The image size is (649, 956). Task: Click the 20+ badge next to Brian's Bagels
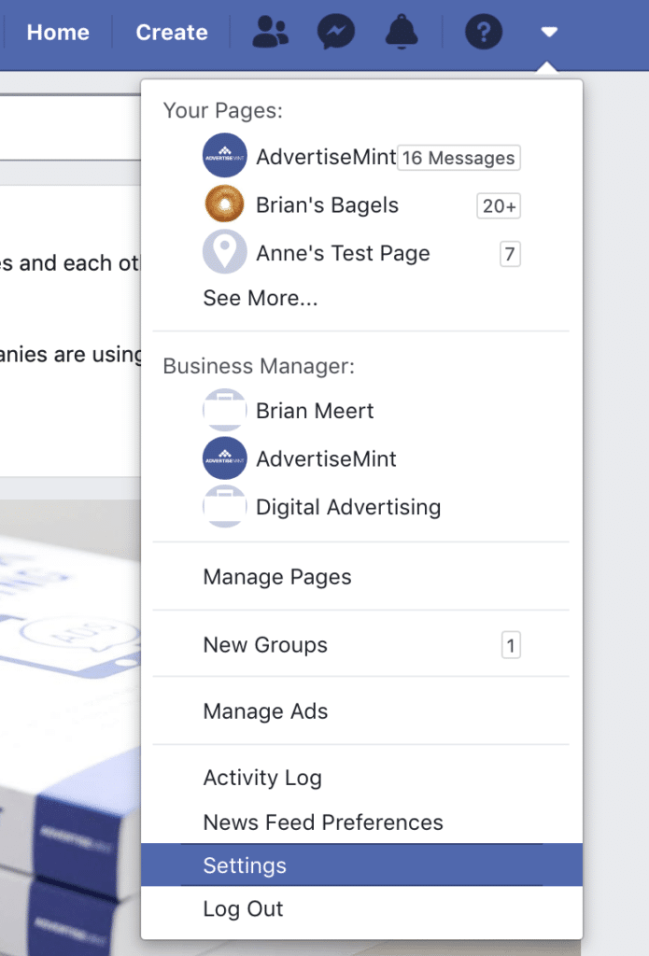coord(499,206)
